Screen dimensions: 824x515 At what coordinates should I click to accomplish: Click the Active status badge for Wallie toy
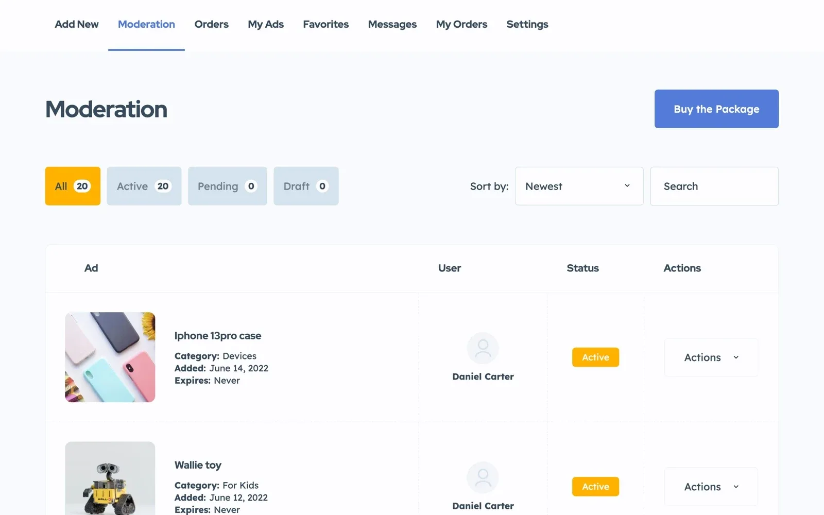595,486
